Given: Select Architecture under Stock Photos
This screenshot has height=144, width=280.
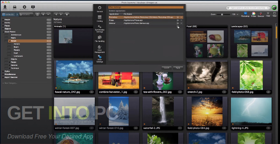Looking at the screenshot, I should [16, 35].
